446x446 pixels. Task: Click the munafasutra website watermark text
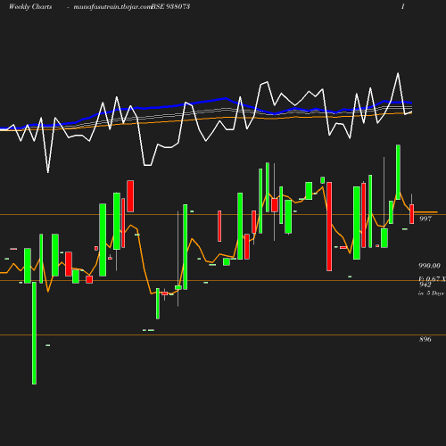tap(112, 7)
